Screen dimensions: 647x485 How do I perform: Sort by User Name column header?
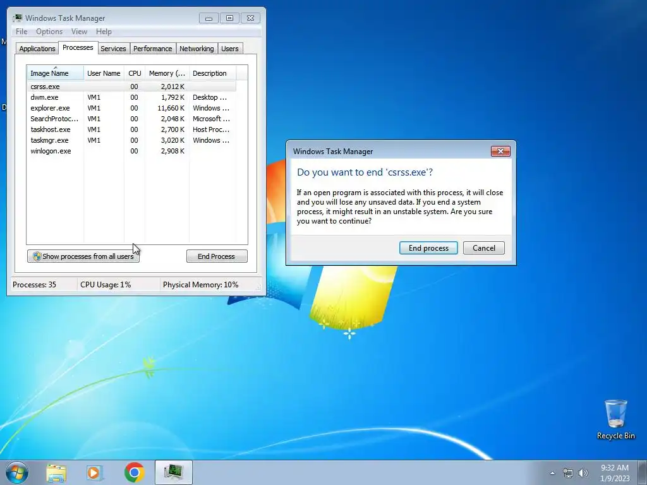pyautogui.click(x=104, y=73)
